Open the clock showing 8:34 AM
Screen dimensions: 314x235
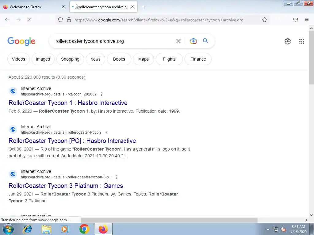pyautogui.click(x=298, y=229)
